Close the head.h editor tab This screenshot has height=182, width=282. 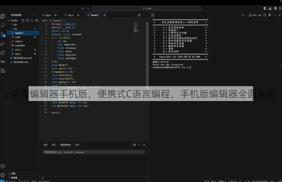pyautogui.click(x=105, y=15)
